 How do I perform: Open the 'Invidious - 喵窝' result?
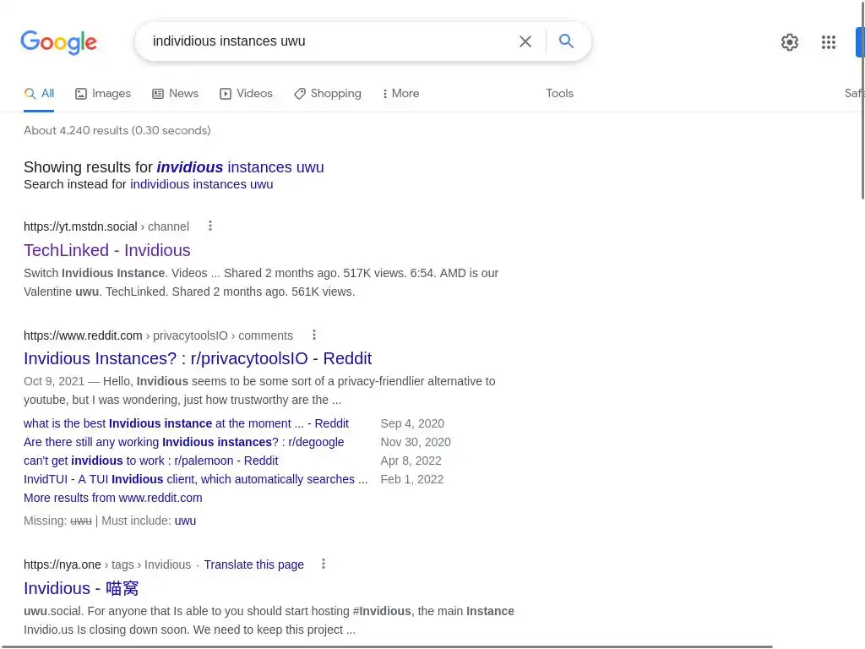pos(81,588)
